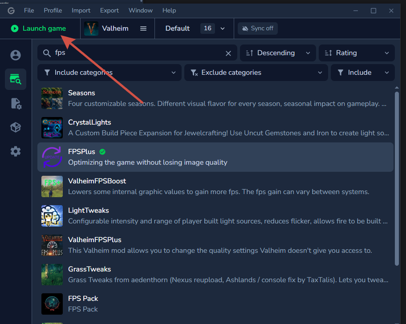Open the profile sidebar icon
Screen dimensions: 406x324
coord(16,55)
